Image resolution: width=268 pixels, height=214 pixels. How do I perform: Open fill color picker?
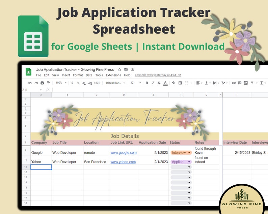point(173,83)
